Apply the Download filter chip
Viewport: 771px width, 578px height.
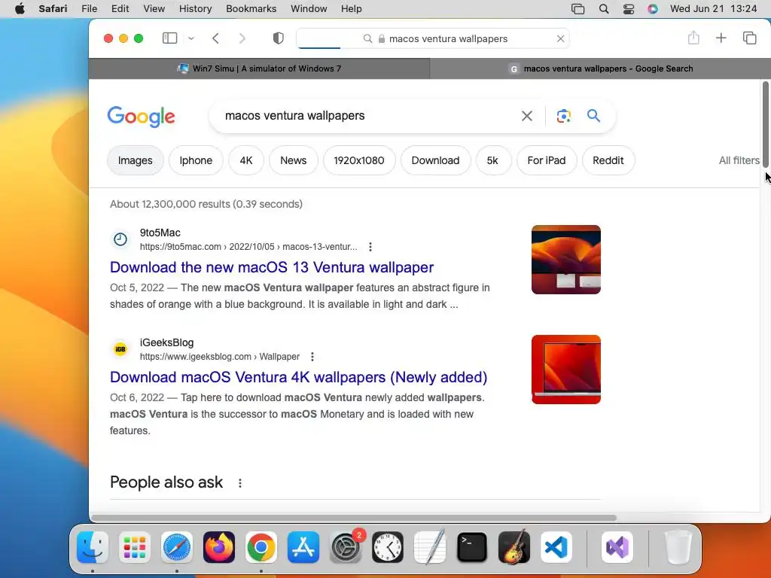point(436,160)
